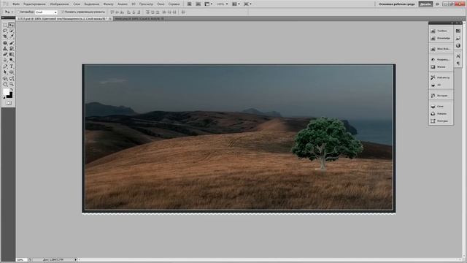This screenshot has height=263, width=467.
Task: Toggle Quick Mask mode
Action: (x=8, y=103)
